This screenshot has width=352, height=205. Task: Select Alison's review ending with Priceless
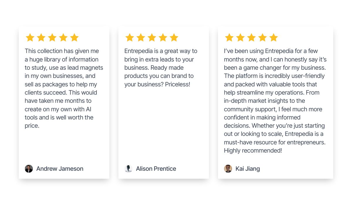pos(161,68)
